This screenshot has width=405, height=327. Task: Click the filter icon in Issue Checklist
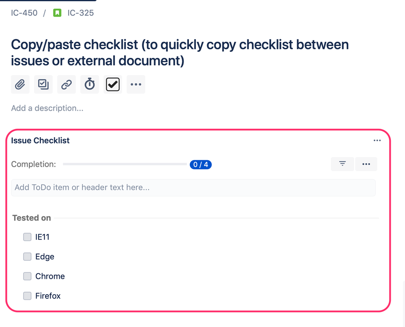[x=342, y=164]
